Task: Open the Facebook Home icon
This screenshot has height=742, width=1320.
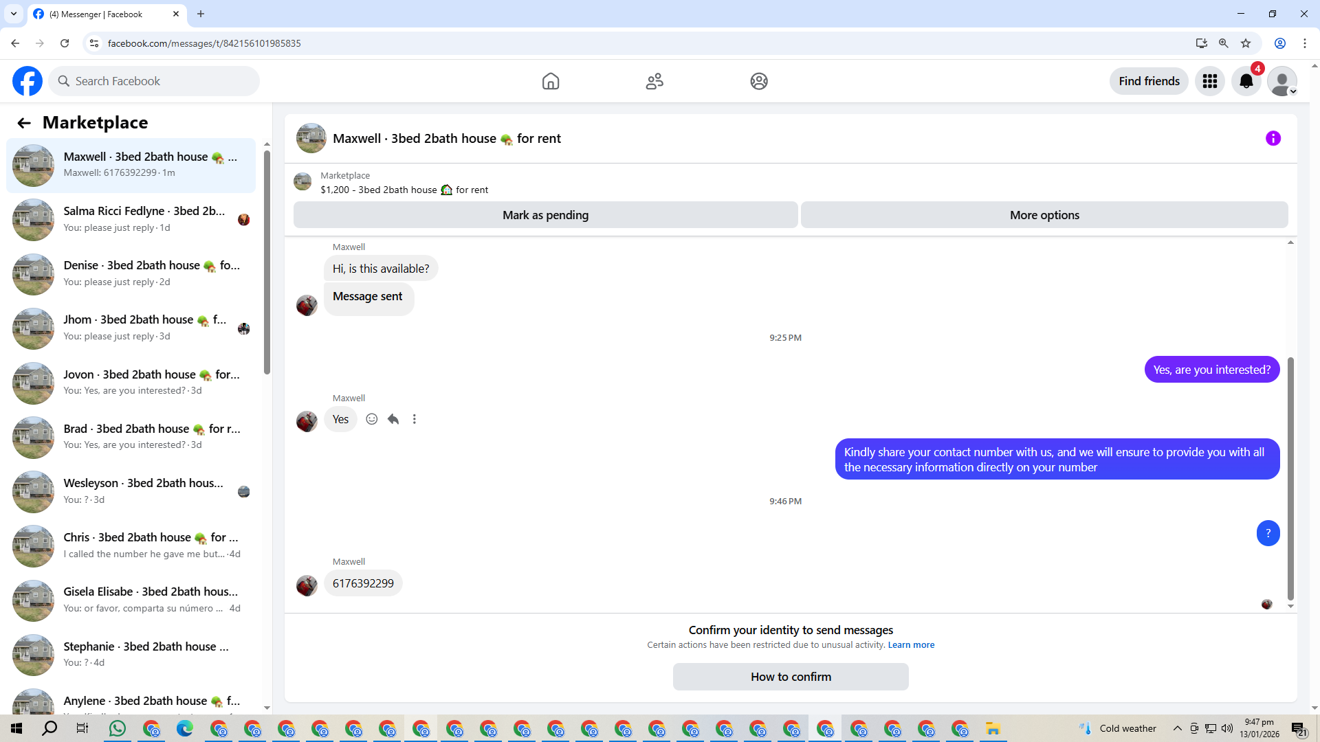Action: coord(551,81)
